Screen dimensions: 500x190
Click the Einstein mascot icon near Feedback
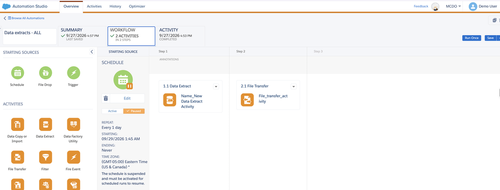click(x=435, y=7)
